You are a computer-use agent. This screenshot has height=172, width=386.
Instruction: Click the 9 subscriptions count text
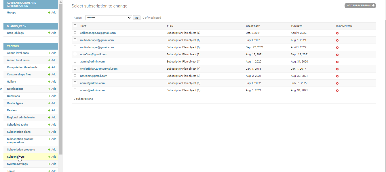tap(83, 99)
